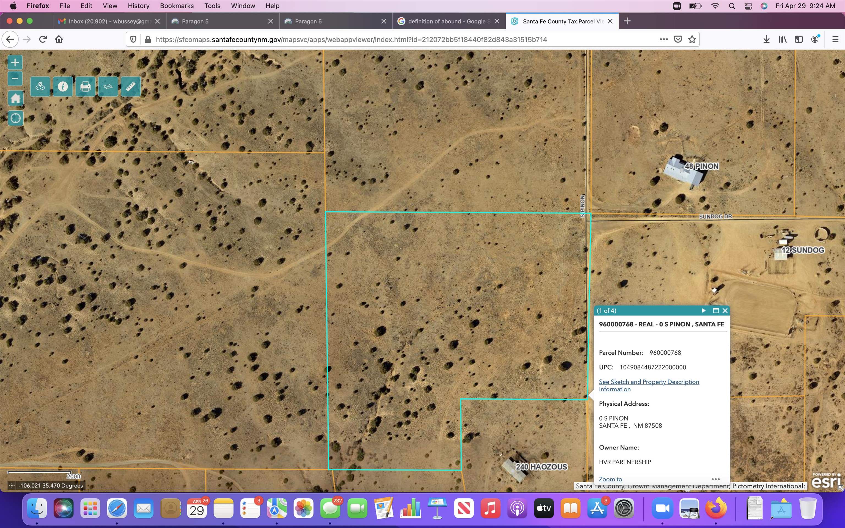Open the clear graphics tool
The width and height of the screenshot is (845, 528).
click(108, 86)
